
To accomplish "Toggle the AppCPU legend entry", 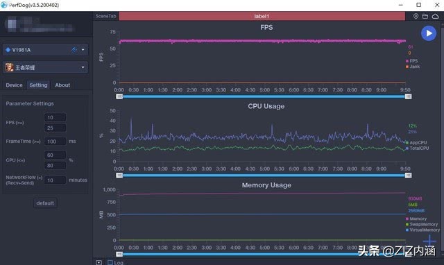I will 416,142.
